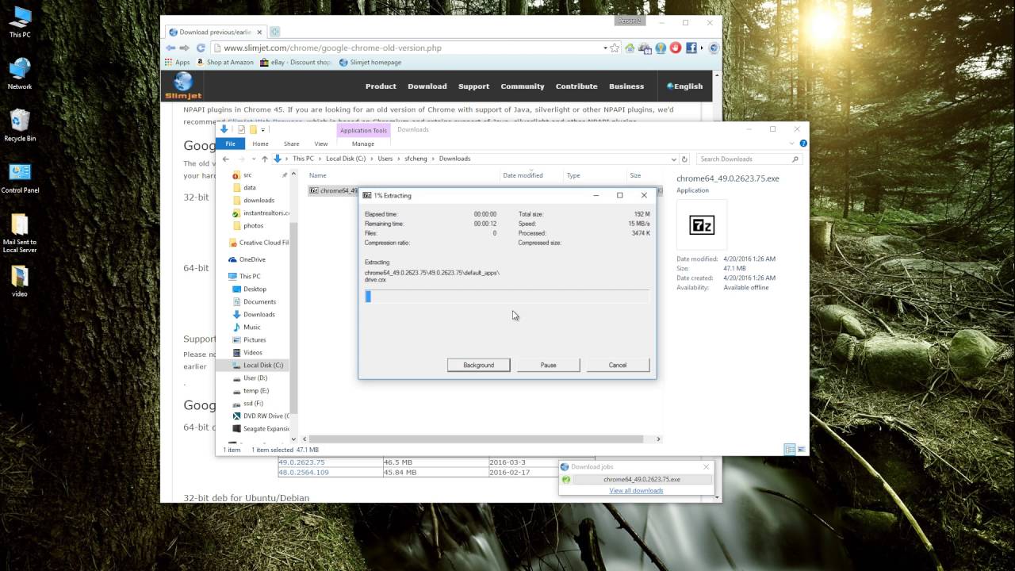Viewport: 1015px width, 571px height.
Task: Reload the Slimjet browser page
Action: point(201,48)
